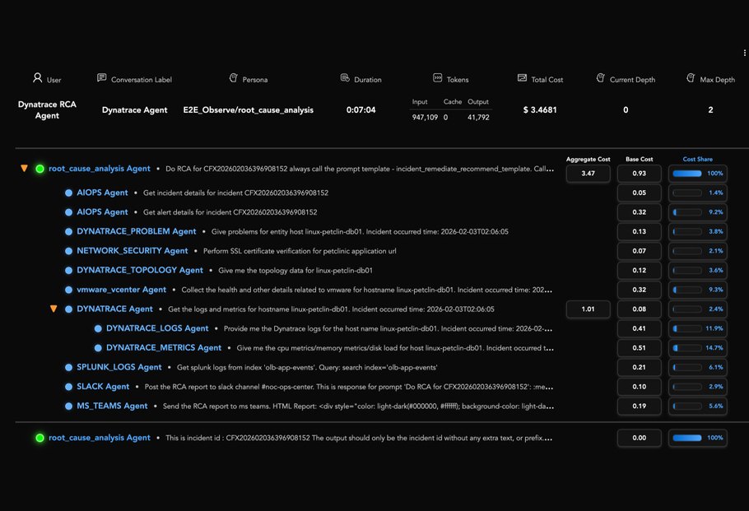Click the Max Depth header icon
749x511 pixels.
coord(691,77)
